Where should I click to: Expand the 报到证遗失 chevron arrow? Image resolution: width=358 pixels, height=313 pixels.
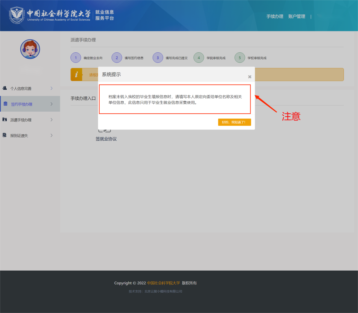(x=51, y=135)
